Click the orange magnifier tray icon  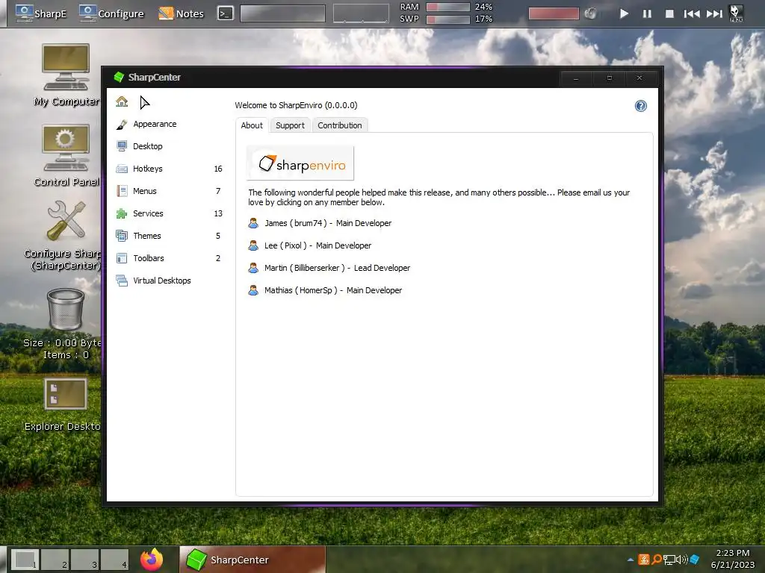[657, 560]
